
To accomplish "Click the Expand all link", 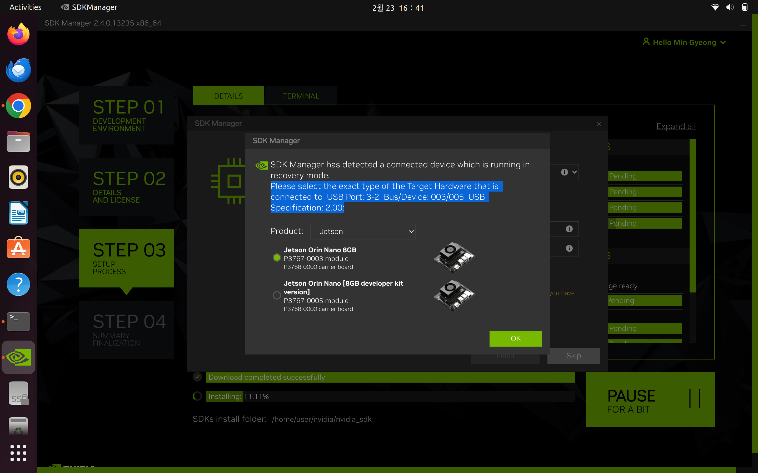I will [676, 126].
